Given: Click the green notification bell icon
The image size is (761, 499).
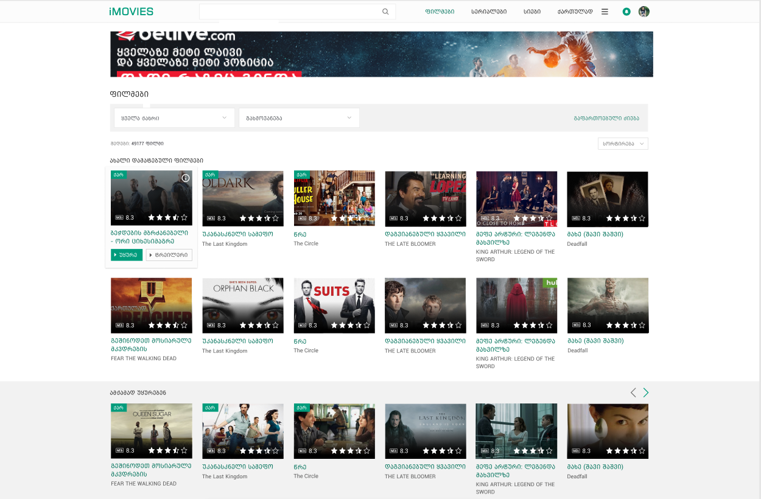Looking at the screenshot, I should click(626, 12).
